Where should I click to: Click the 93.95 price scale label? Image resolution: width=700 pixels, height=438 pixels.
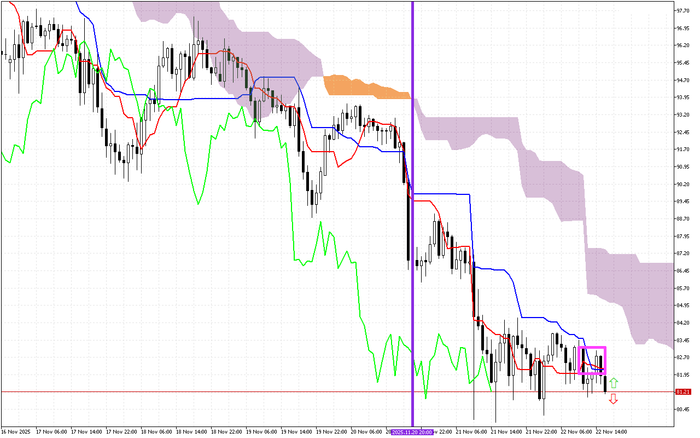click(x=682, y=97)
